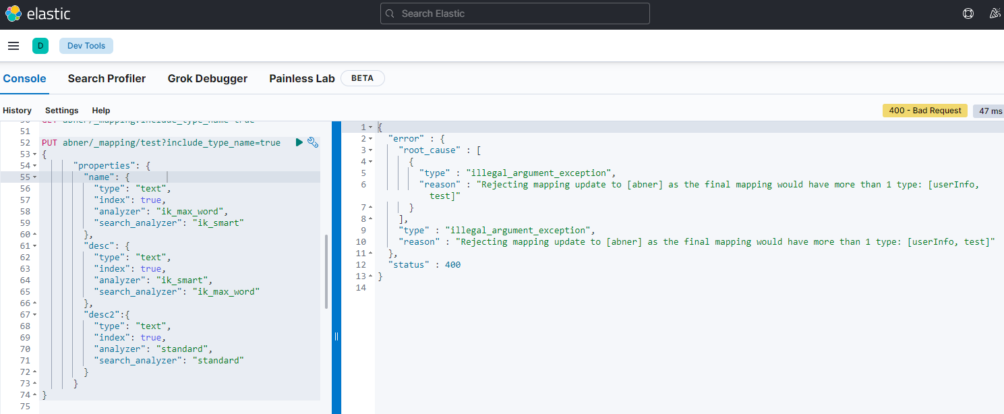Click the "properties" key in editor
Image resolution: width=1004 pixels, height=414 pixels.
[x=104, y=166]
